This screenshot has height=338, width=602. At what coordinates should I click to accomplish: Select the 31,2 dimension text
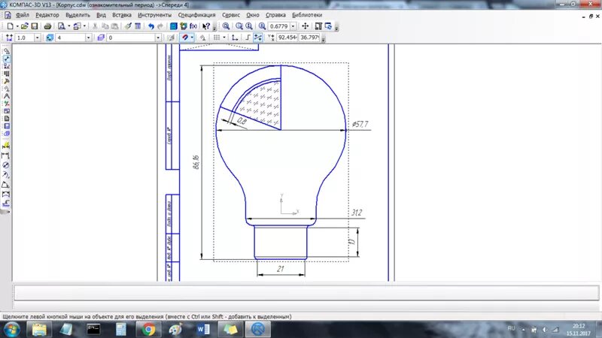[x=357, y=213]
